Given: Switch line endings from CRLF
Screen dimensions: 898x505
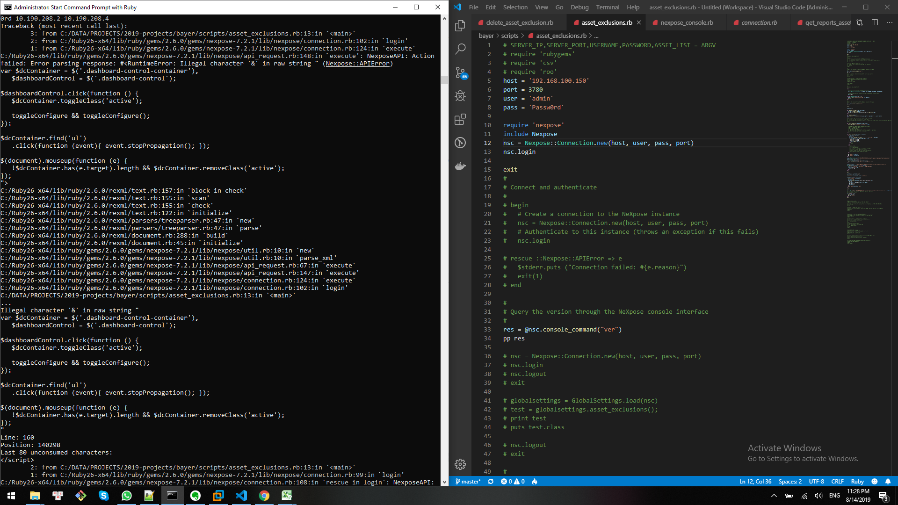Looking at the screenshot, I should [837, 481].
